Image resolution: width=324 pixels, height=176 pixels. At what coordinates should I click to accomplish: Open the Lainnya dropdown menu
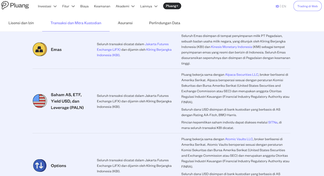coord(149,6)
